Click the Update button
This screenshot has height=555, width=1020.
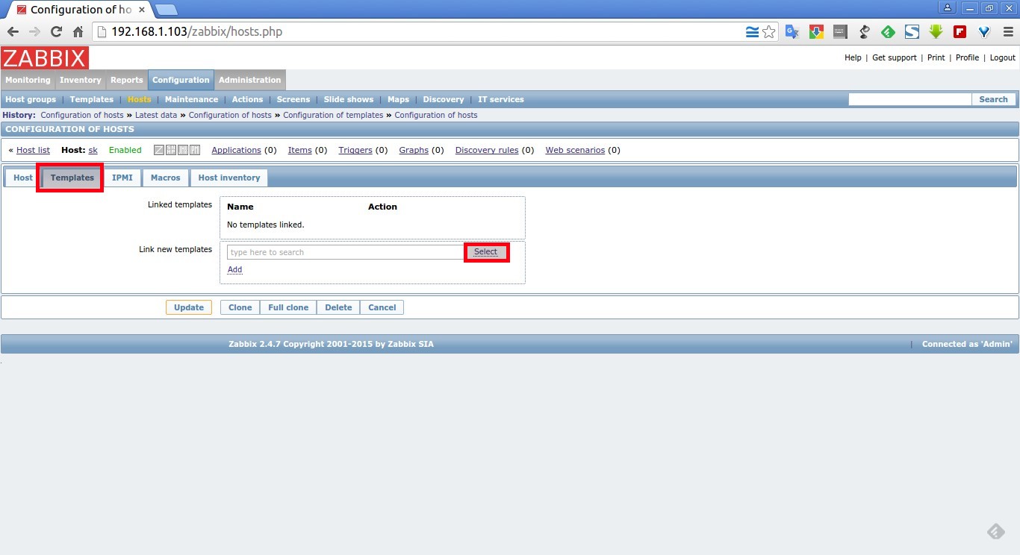point(189,307)
